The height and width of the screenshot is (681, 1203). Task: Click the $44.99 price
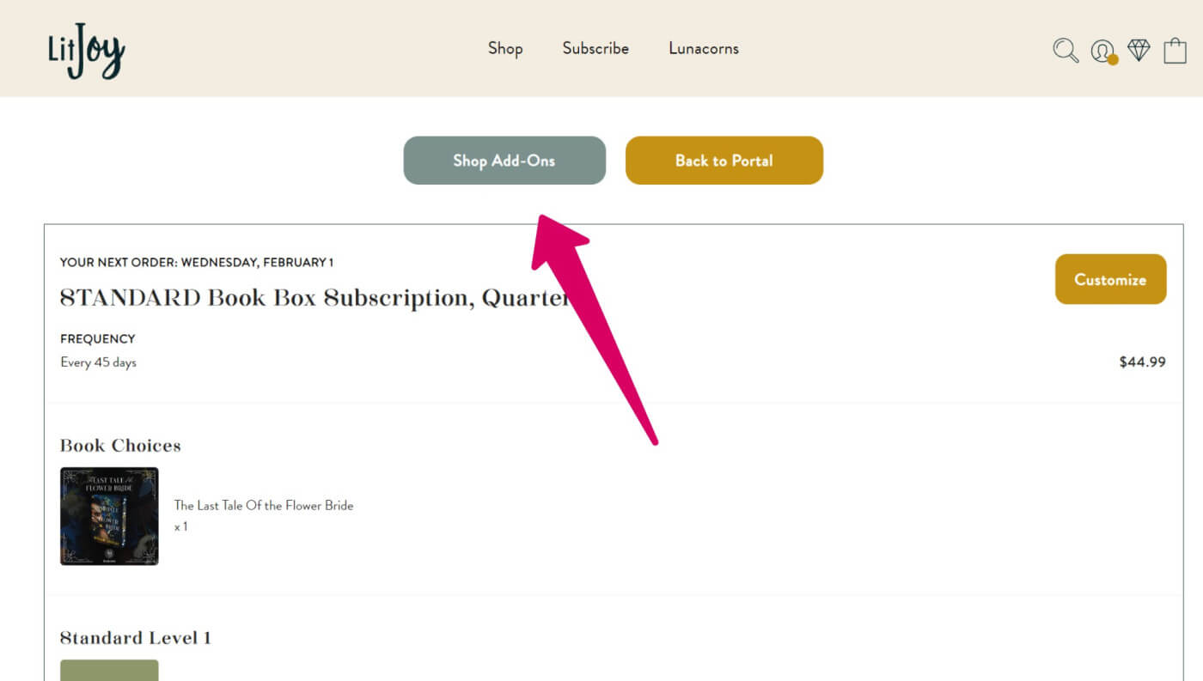point(1142,362)
